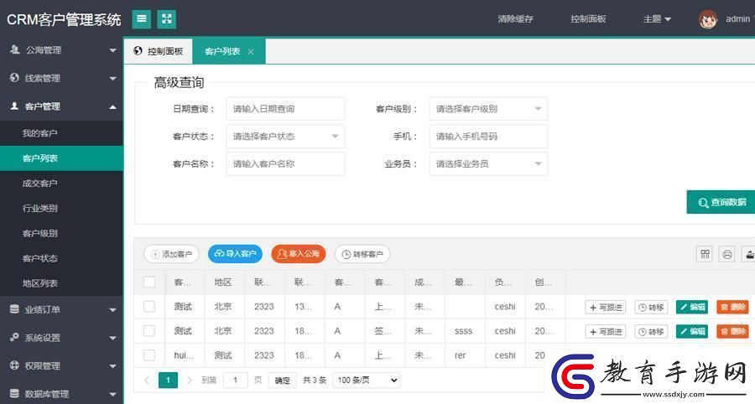Open the 100 条/页 page size dropdown
The width and height of the screenshot is (755, 404).
[367, 380]
